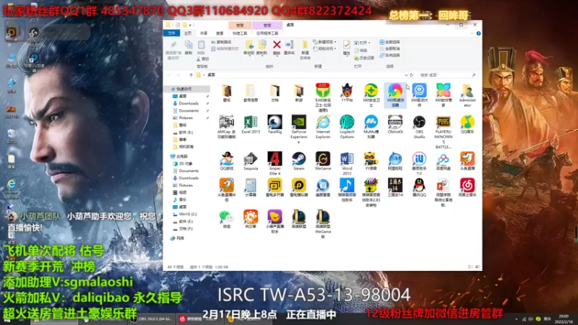
Task: Open the Word 2013 shortcut
Action: click(347, 163)
